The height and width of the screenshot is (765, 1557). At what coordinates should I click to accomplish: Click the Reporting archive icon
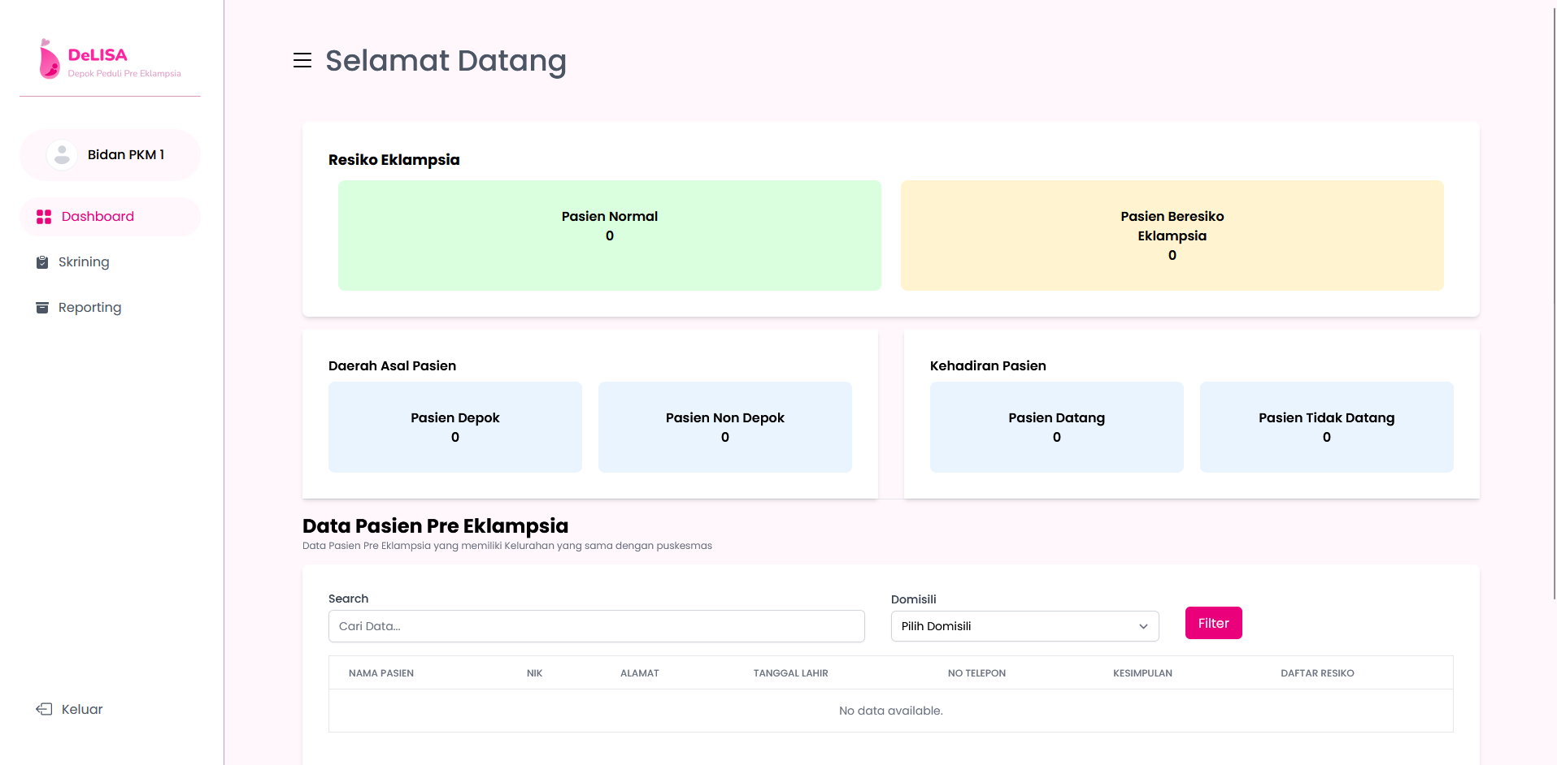(42, 308)
